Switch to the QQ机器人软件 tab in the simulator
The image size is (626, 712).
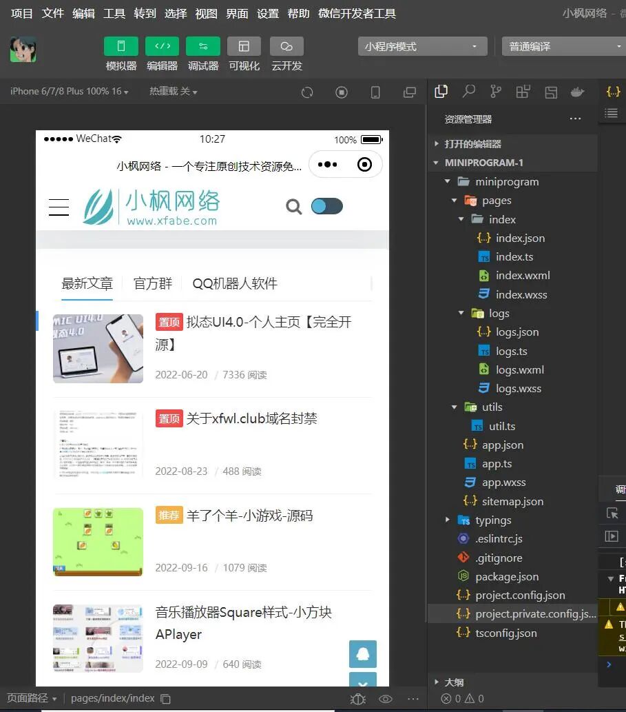click(235, 284)
